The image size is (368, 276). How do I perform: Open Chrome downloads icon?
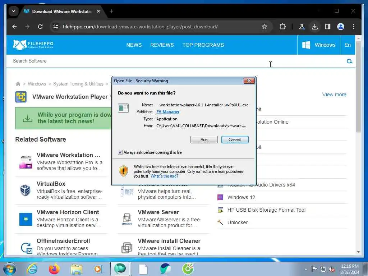click(x=315, y=27)
